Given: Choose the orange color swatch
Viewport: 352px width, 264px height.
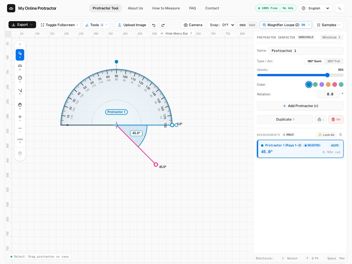Looking at the screenshot, I should [328, 84].
